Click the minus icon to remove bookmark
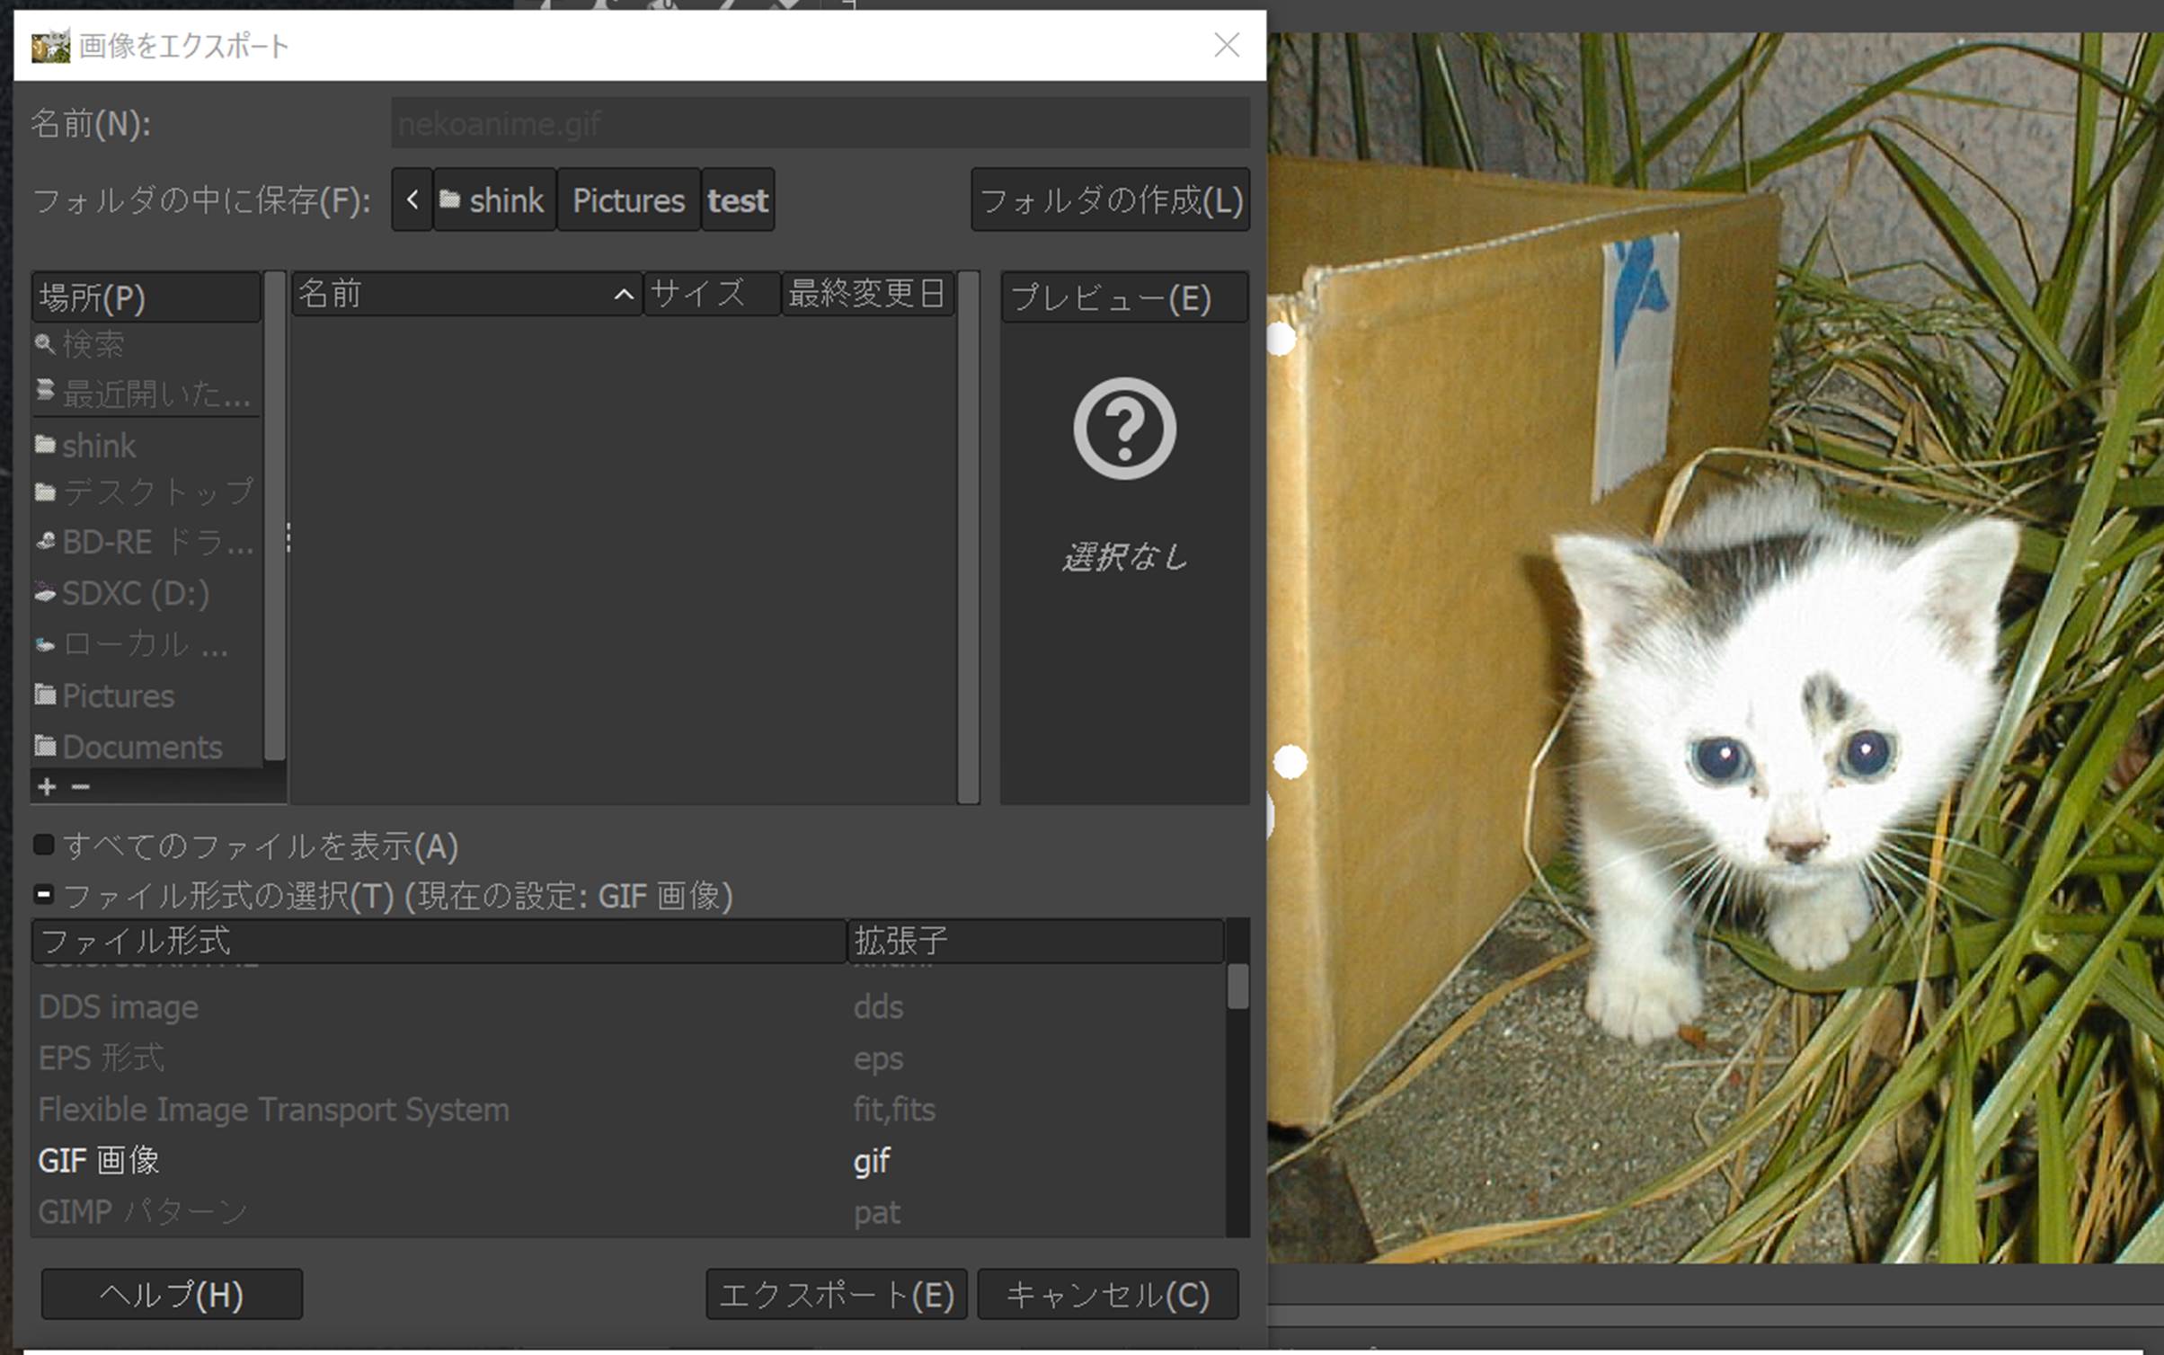Image resolution: width=2164 pixels, height=1355 pixels. click(x=81, y=787)
